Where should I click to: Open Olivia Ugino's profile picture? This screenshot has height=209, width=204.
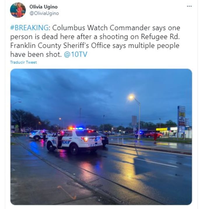pyautogui.click(x=18, y=10)
